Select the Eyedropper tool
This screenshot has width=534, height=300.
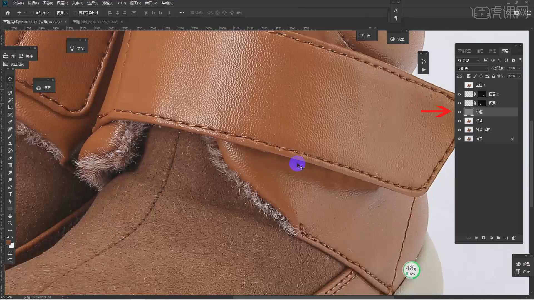click(10, 122)
